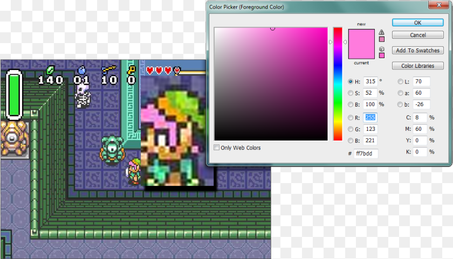Click the brightness field showing 100
Screen dimensions: 453x259
(x=370, y=104)
